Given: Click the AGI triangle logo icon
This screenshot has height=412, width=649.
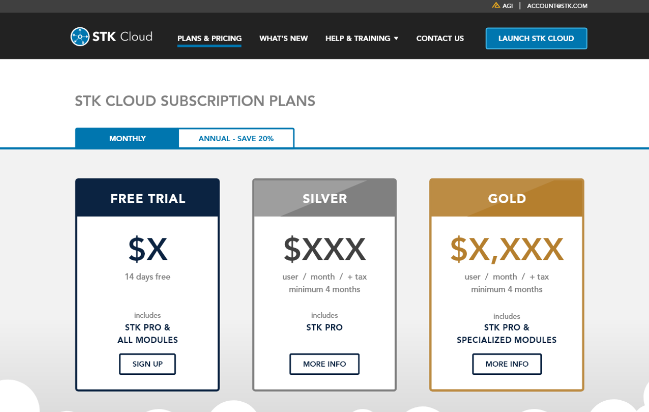Looking at the screenshot, I should [496, 6].
